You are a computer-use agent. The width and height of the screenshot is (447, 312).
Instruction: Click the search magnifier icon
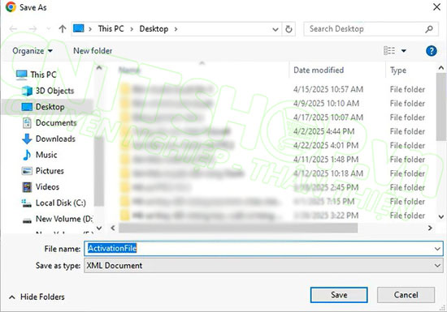[x=429, y=29]
